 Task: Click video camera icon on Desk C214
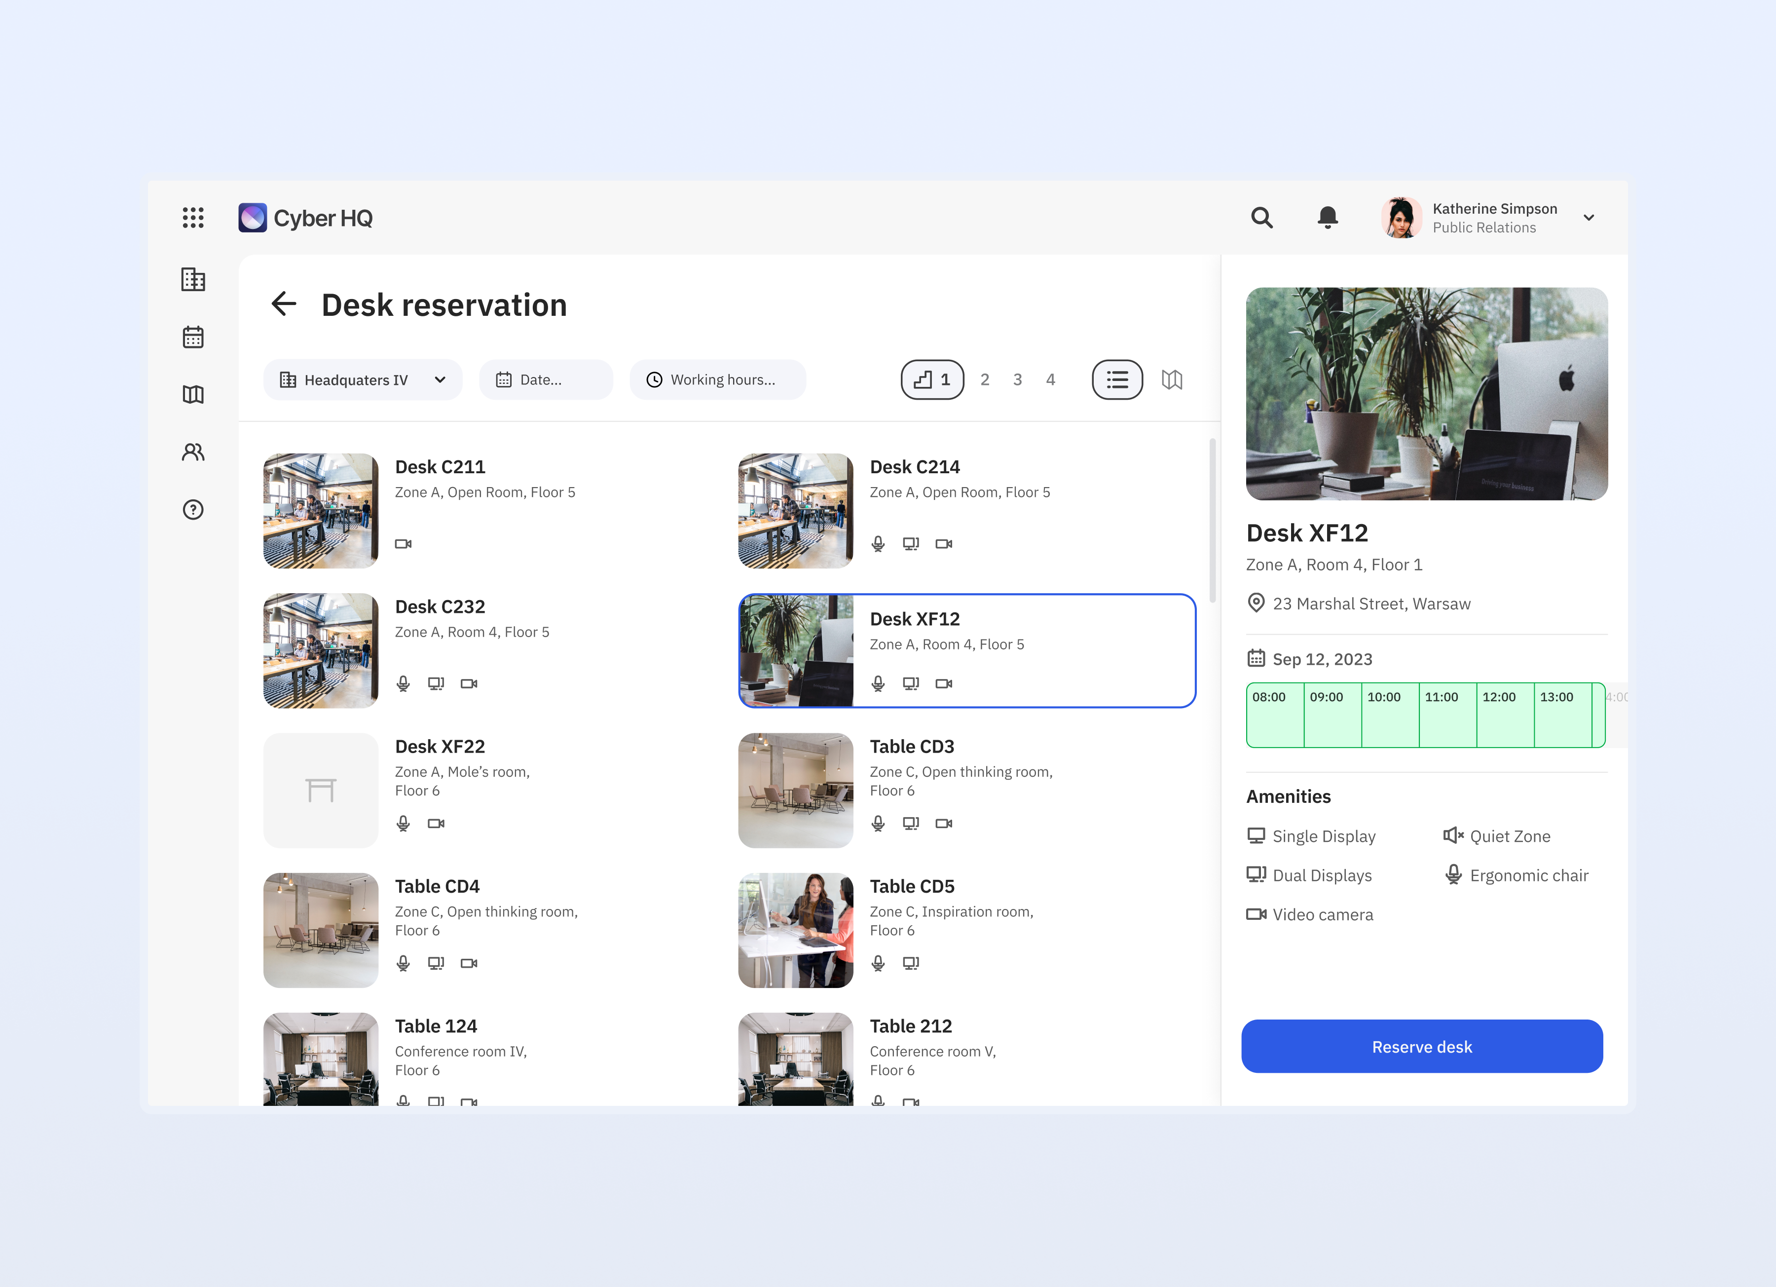tap(944, 544)
